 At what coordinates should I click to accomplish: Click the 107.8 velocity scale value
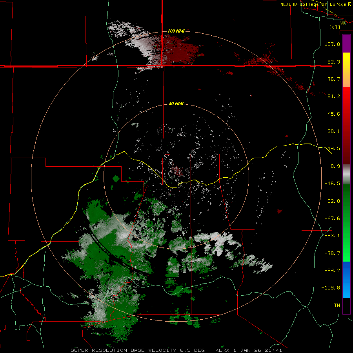[x=332, y=44]
